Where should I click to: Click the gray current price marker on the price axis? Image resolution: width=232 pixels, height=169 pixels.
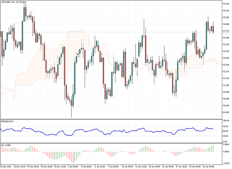pyautogui.click(x=226, y=32)
